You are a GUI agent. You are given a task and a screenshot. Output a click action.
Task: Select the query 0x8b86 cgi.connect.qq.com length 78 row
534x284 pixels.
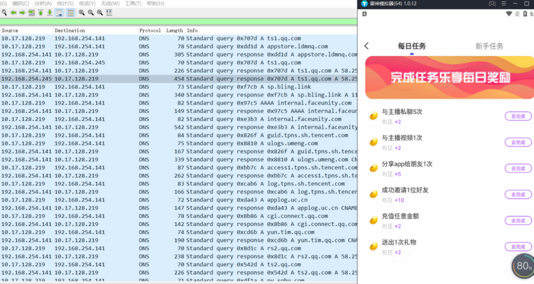[x=179, y=216]
